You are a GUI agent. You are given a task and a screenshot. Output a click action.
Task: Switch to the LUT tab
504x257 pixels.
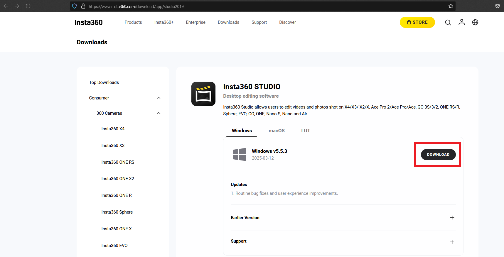tap(306, 131)
